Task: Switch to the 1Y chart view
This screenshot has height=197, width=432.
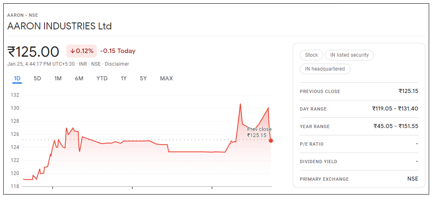Action: pos(123,78)
